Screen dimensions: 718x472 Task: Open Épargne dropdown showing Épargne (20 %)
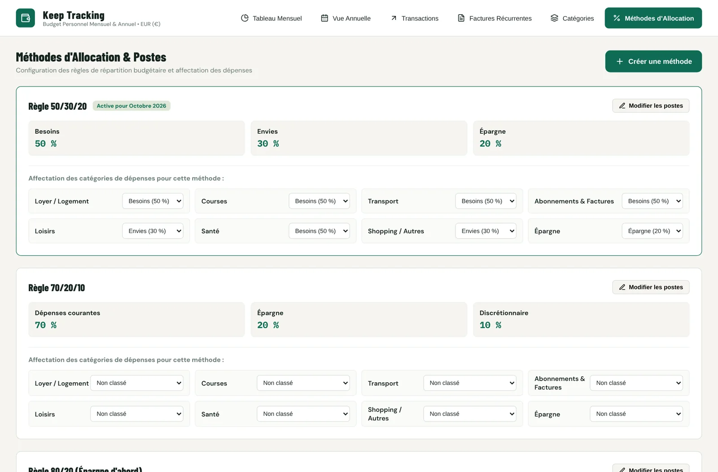[652, 231]
